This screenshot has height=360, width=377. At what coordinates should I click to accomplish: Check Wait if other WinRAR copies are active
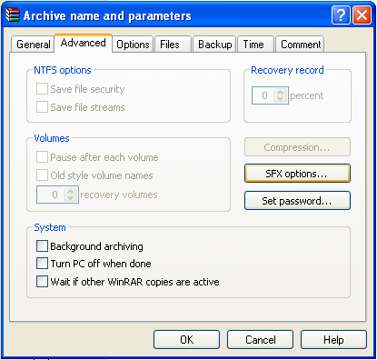(42, 281)
